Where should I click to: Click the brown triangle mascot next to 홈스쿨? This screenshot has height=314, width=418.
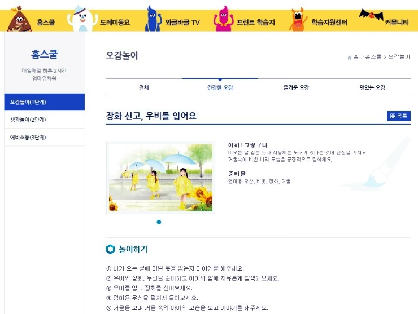click(19, 19)
